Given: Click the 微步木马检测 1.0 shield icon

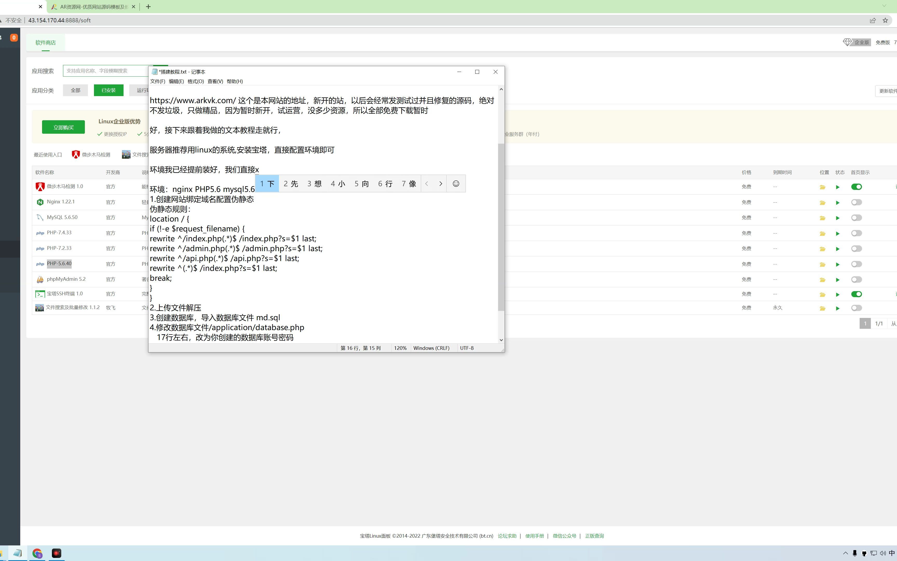Looking at the screenshot, I should [x=40, y=187].
